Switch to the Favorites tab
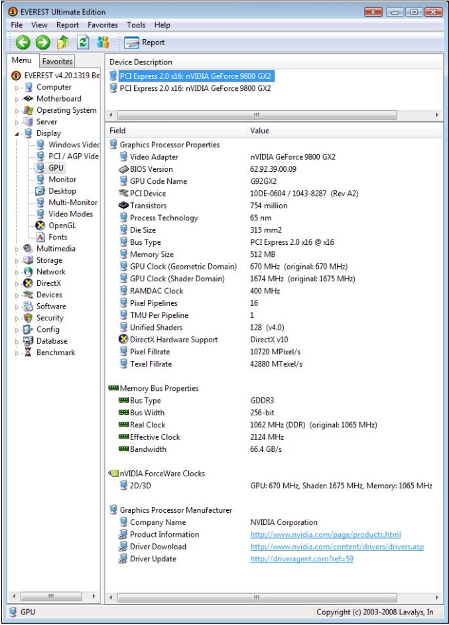Viewport: 449px width, 625px height. [57, 61]
